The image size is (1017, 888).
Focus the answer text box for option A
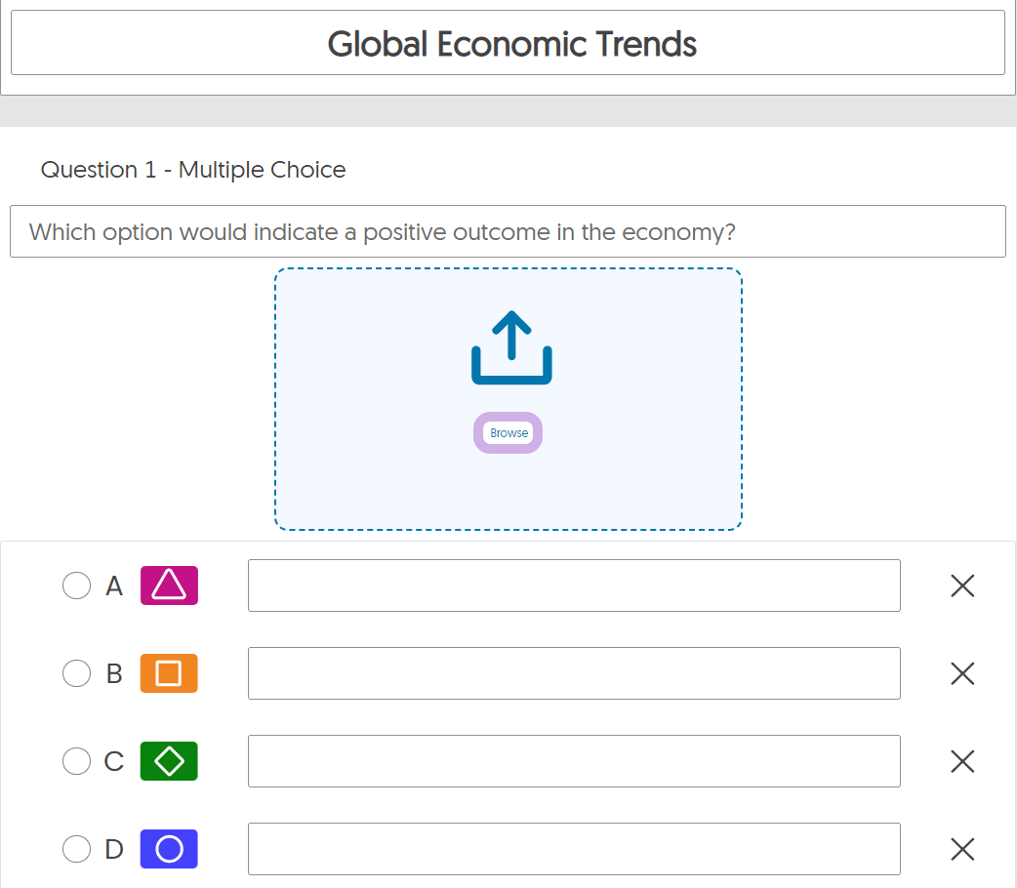[x=574, y=585]
